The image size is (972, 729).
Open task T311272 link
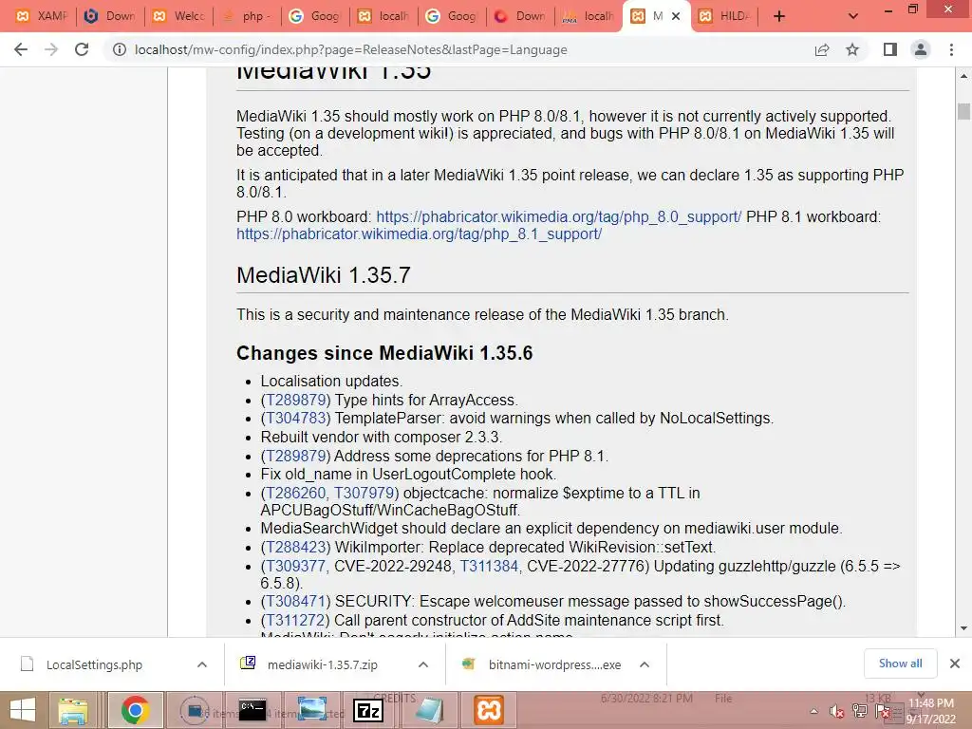tap(296, 621)
